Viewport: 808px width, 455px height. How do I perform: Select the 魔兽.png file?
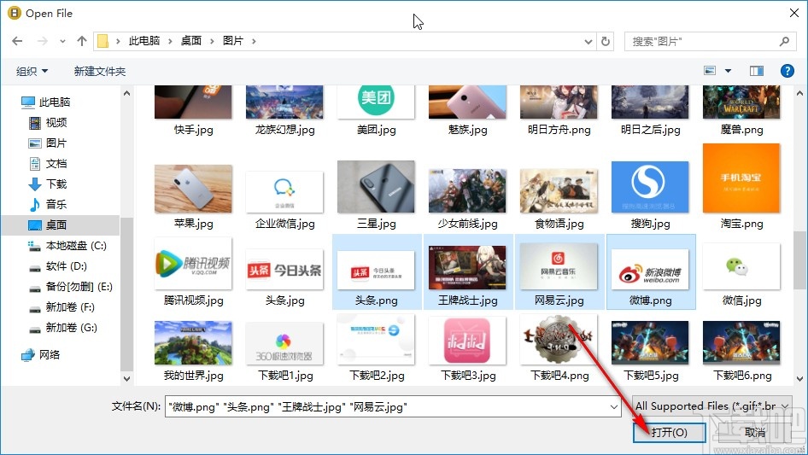pyautogui.click(x=741, y=110)
